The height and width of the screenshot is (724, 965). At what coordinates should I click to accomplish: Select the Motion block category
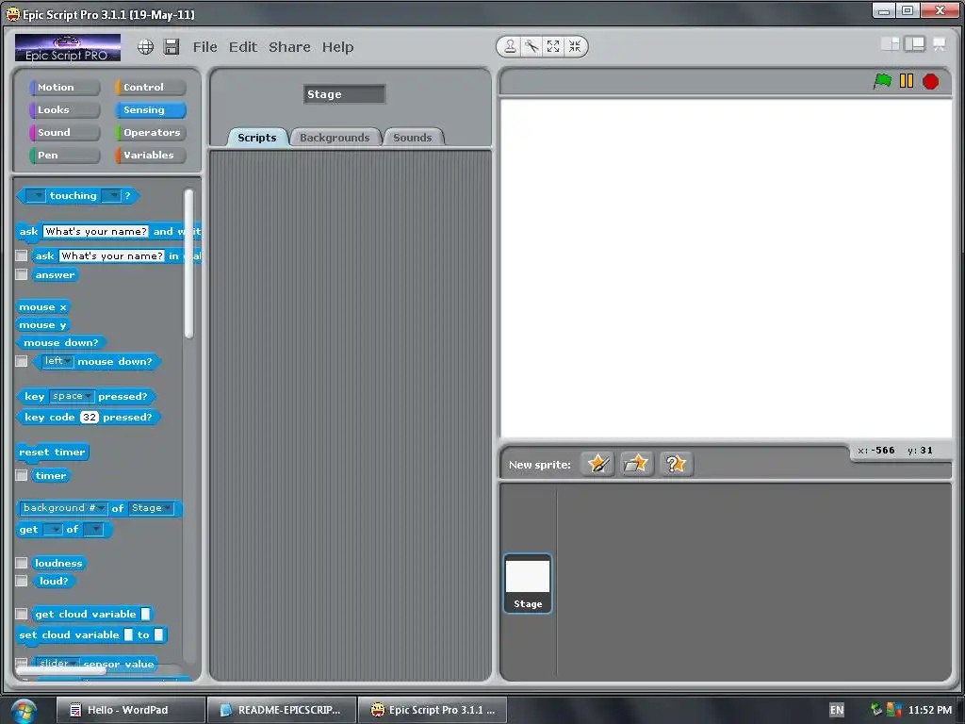click(x=64, y=88)
